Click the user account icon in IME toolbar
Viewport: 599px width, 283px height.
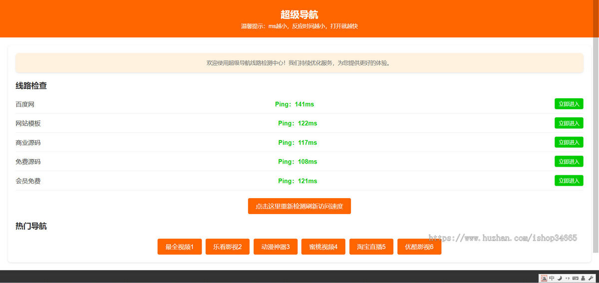point(583,278)
